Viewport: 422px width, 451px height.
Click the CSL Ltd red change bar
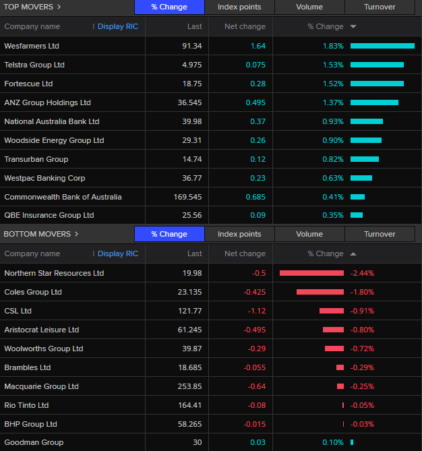click(332, 311)
